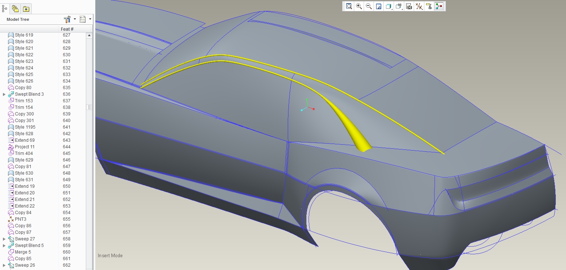Expand the Sweep 26 feature
The image size is (566, 270).
coord(4,265)
